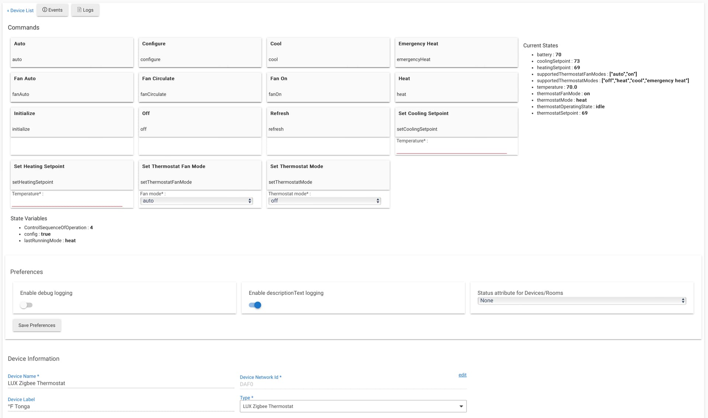Edit the Device Label field
The width and height of the screenshot is (708, 418).
(121, 407)
